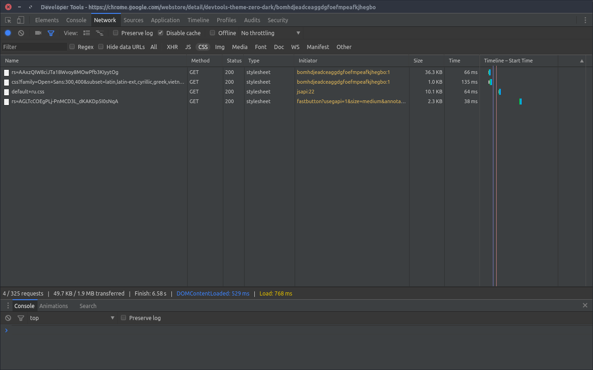The height and width of the screenshot is (370, 593).
Task: Enable the Regex filter checkbox
Action: pyautogui.click(x=72, y=47)
